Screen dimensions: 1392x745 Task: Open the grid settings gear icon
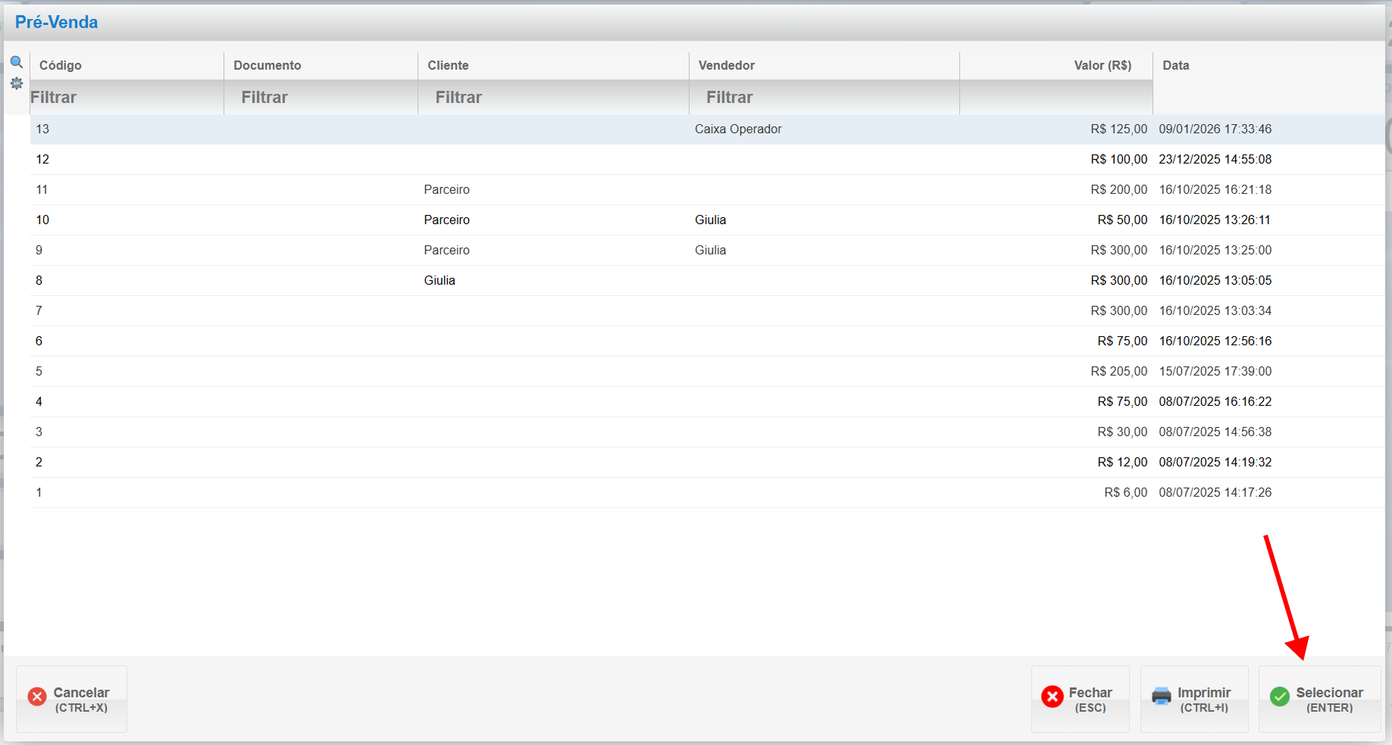[x=16, y=83]
